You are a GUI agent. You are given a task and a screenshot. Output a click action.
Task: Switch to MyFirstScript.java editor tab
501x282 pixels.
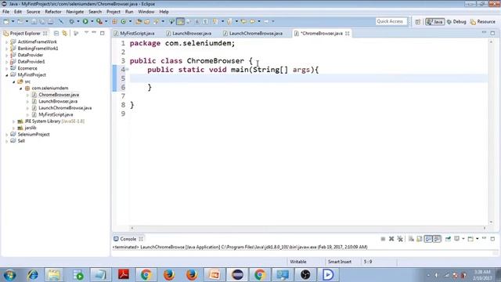point(135,33)
